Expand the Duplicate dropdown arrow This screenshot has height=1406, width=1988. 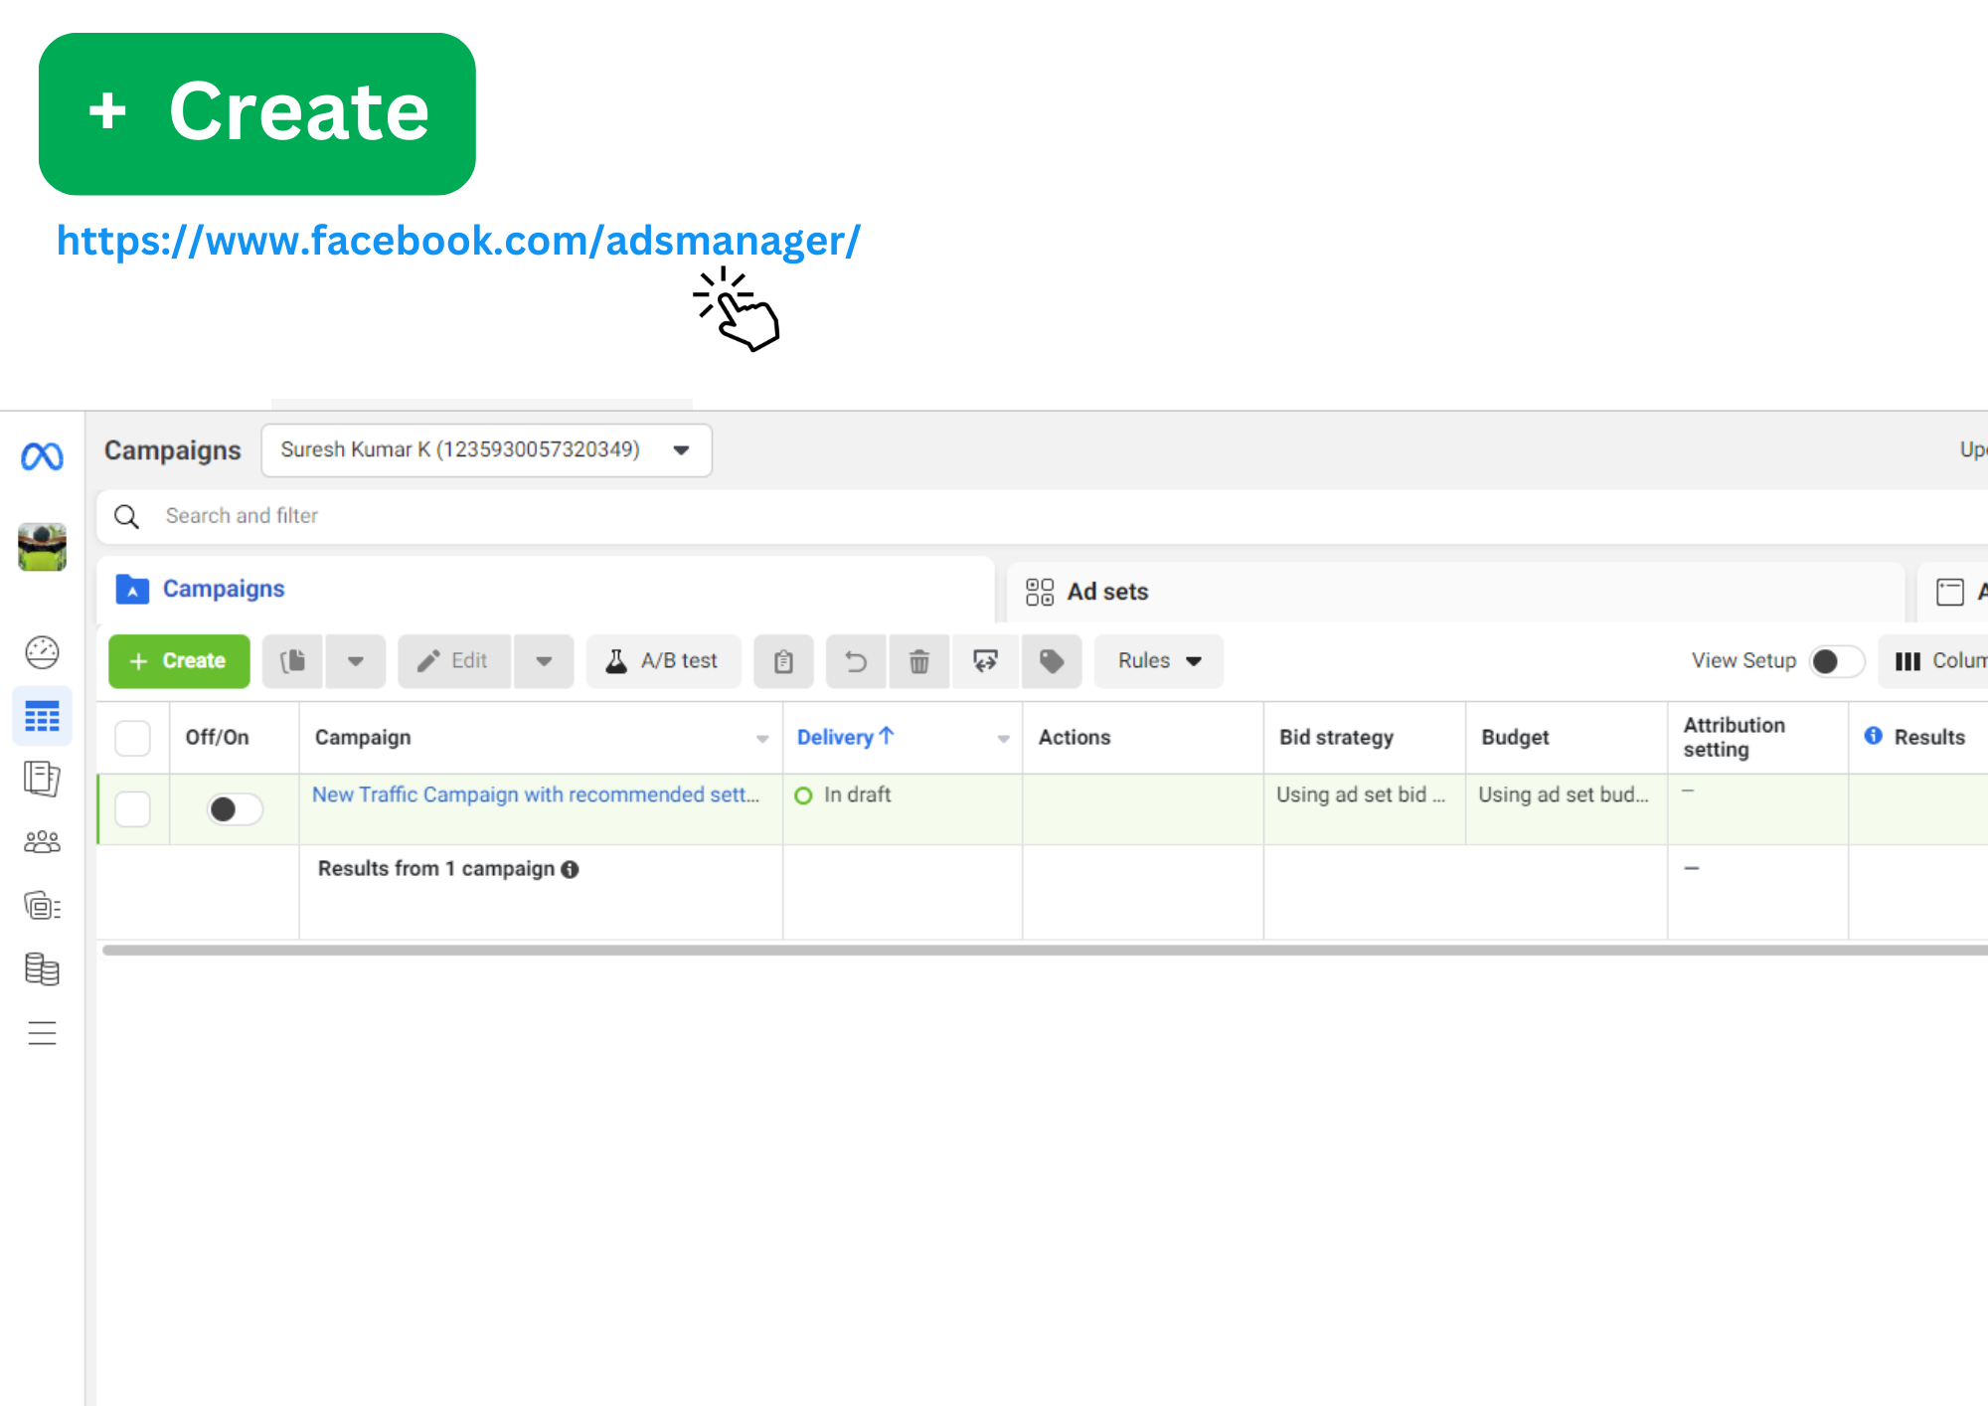coord(356,661)
